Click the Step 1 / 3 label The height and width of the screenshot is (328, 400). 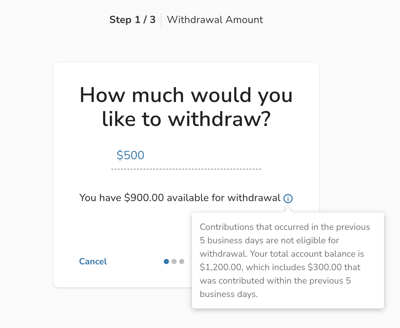[133, 20]
